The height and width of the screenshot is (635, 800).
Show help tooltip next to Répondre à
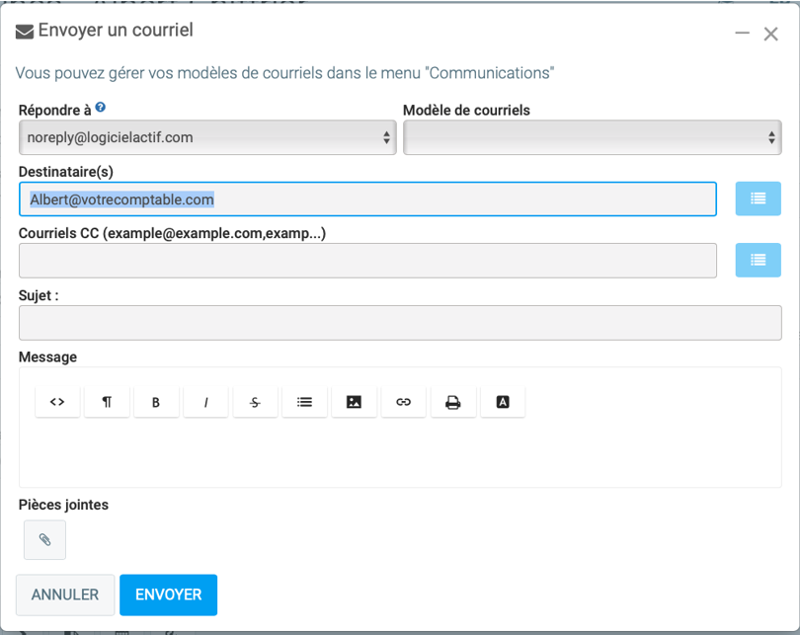tap(101, 109)
